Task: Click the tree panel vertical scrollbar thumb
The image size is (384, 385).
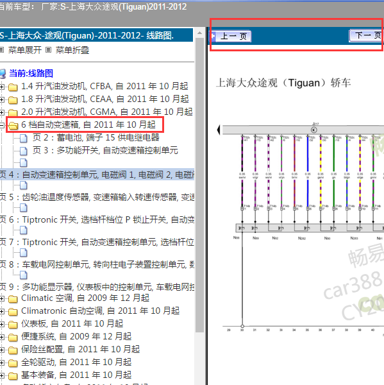Action: pyautogui.click(x=200, y=185)
